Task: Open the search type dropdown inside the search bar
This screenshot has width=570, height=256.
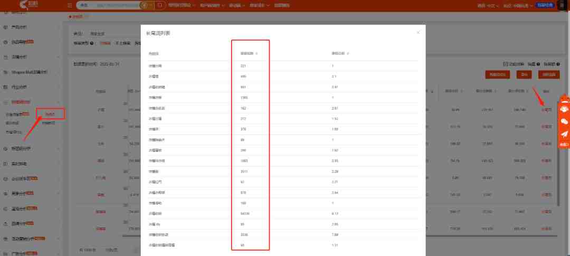Action: click(x=84, y=5)
